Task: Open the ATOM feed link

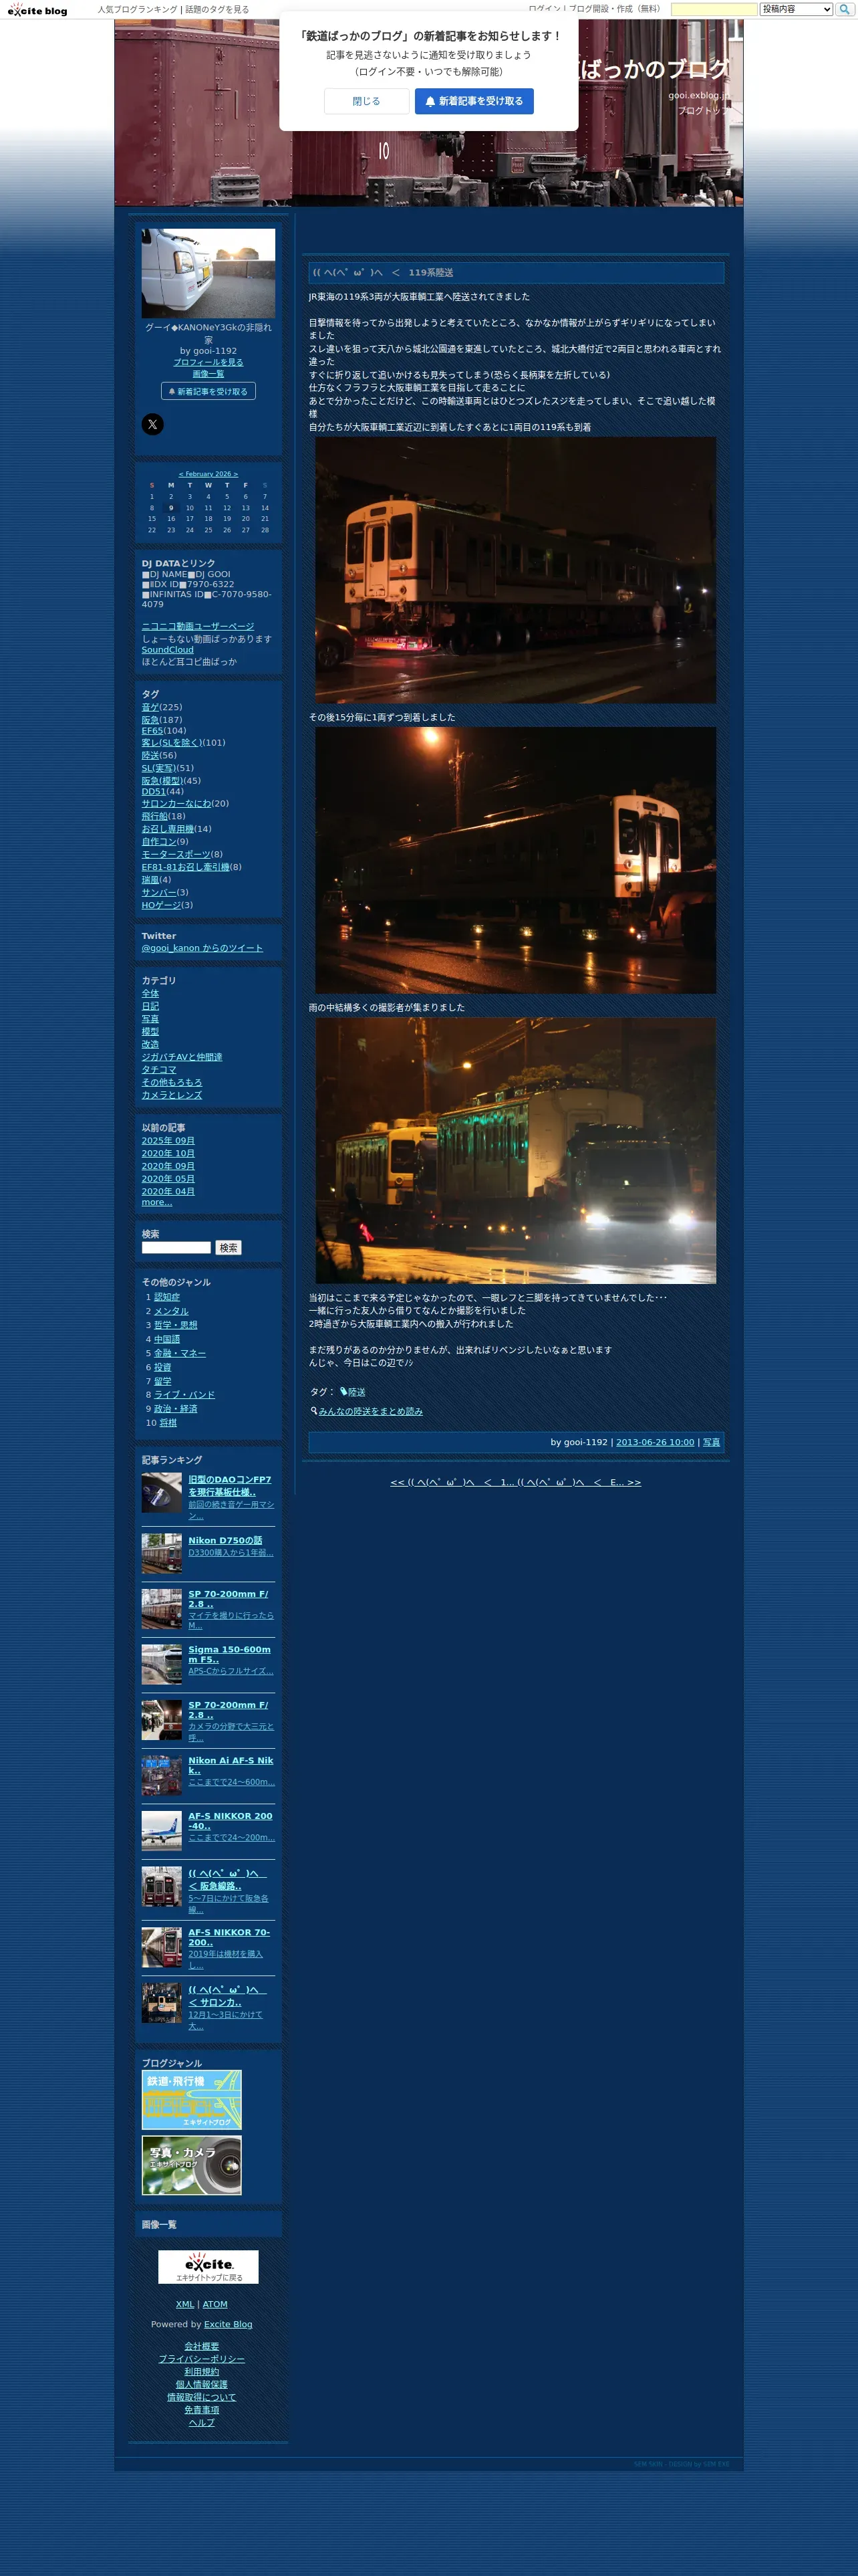Action: click(x=214, y=2304)
